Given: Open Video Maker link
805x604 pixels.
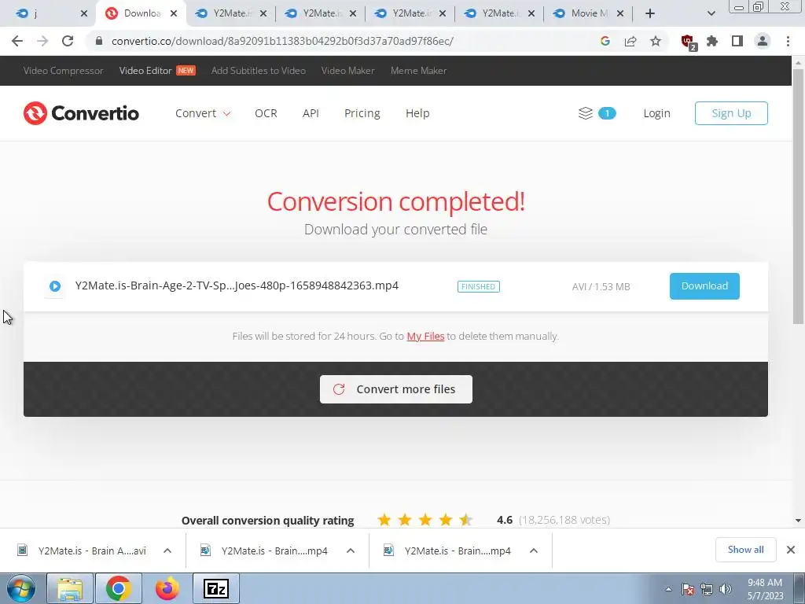Looking at the screenshot, I should click(347, 70).
